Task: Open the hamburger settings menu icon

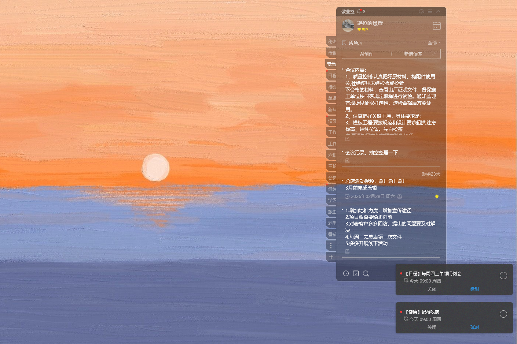Action: 429,11
